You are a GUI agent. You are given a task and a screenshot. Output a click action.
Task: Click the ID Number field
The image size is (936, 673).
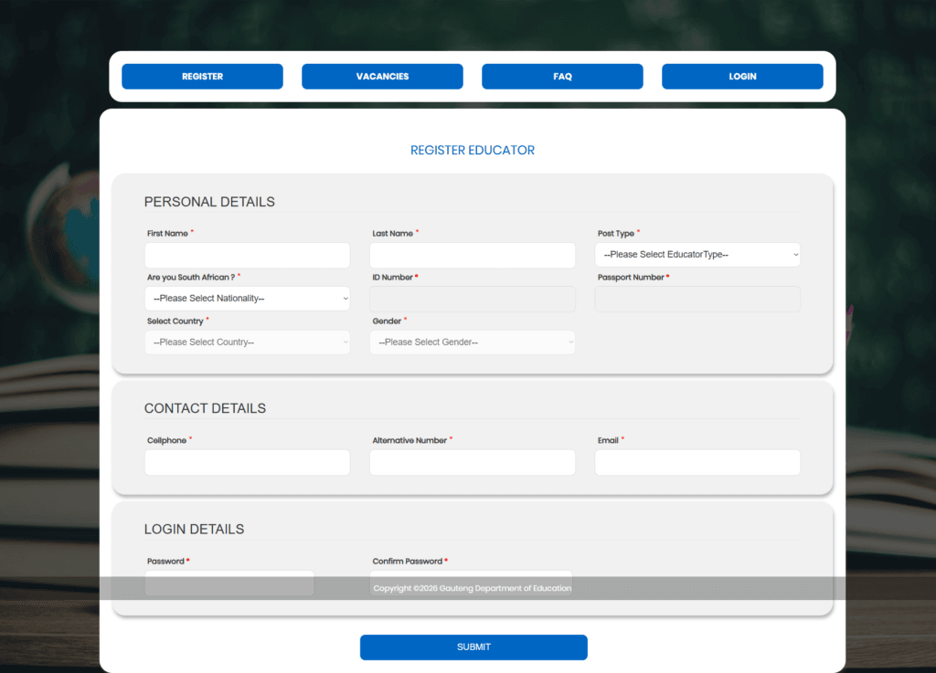[472, 300]
